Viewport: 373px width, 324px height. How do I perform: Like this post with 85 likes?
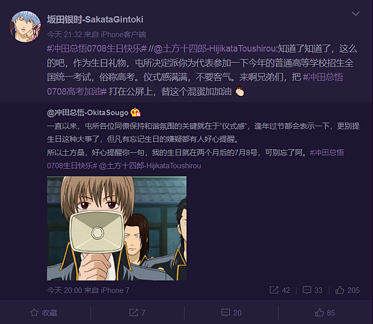(325, 313)
